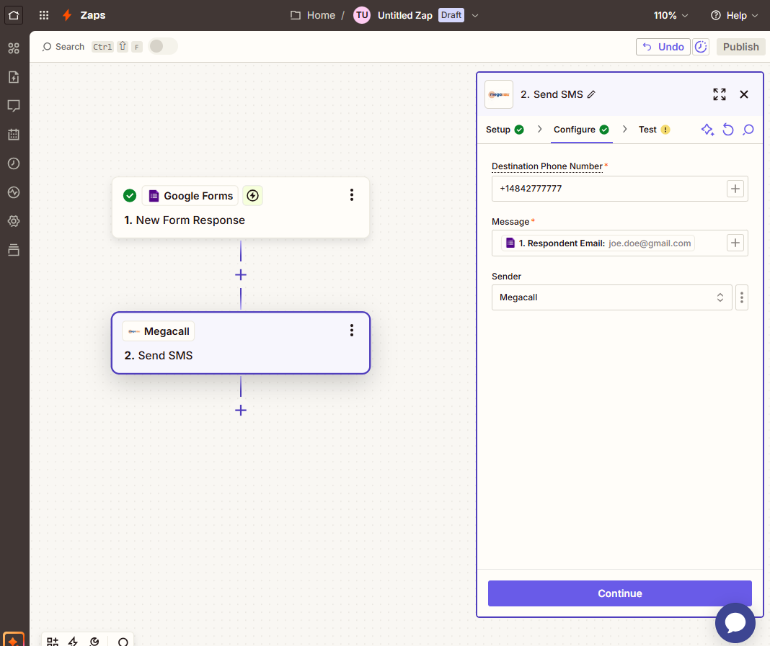Viewport: 770px width, 646px height.
Task: Open the 110% zoom level dropdown
Action: pos(671,15)
